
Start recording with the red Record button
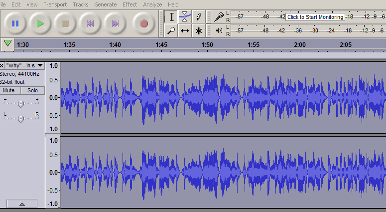point(144,23)
